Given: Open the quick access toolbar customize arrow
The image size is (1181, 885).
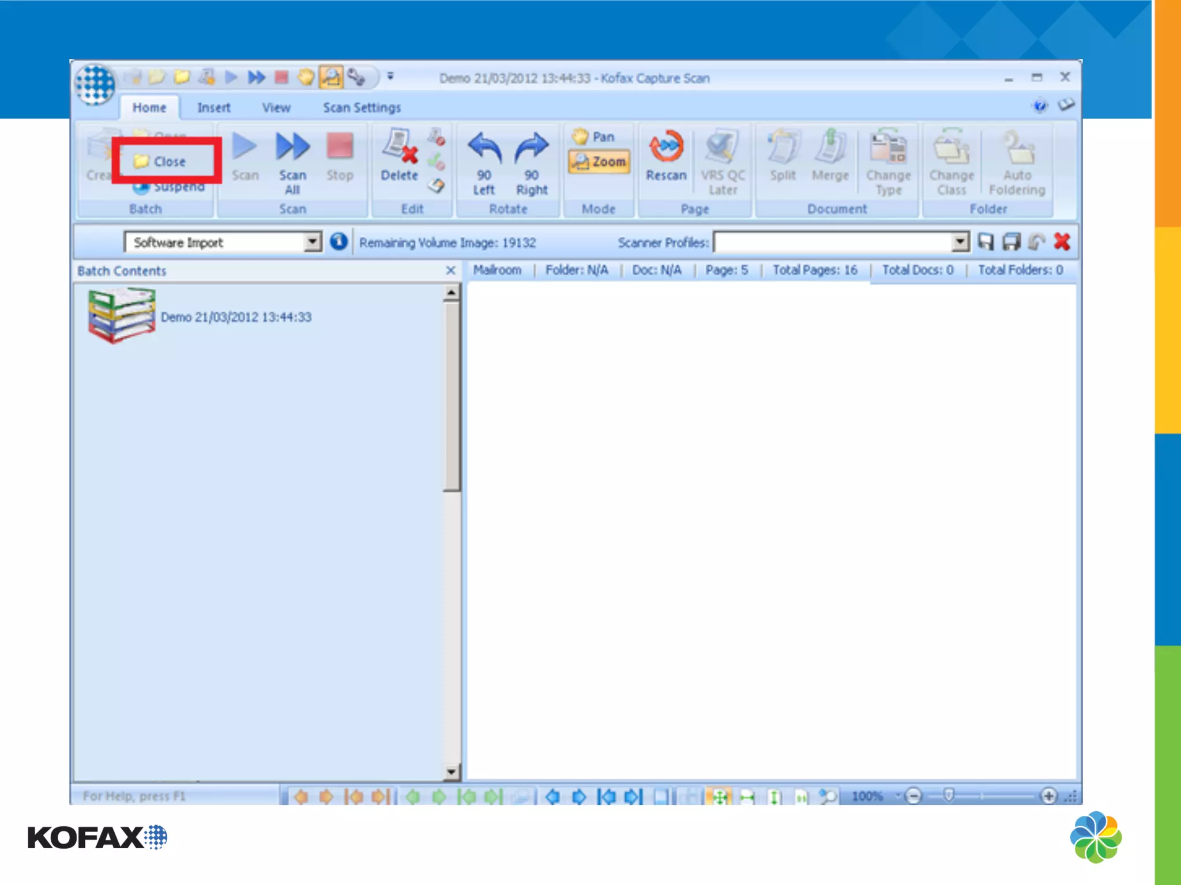Looking at the screenshot, I should click(390, 77).
